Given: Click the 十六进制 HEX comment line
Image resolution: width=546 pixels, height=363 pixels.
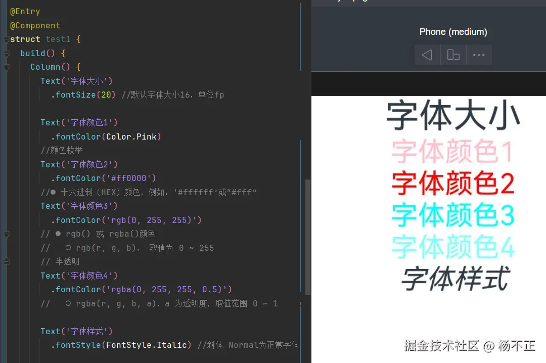Looking at the screenshot, I should pos(149,192).
